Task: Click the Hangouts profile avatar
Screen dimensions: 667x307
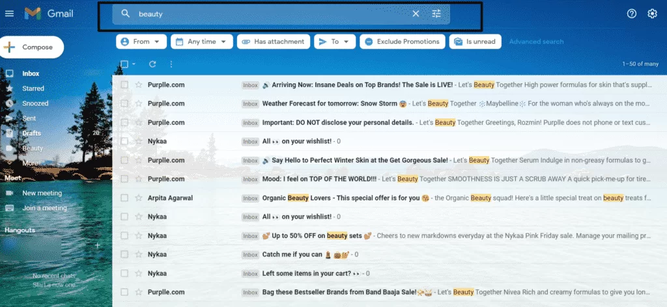Action: [10, 245]
